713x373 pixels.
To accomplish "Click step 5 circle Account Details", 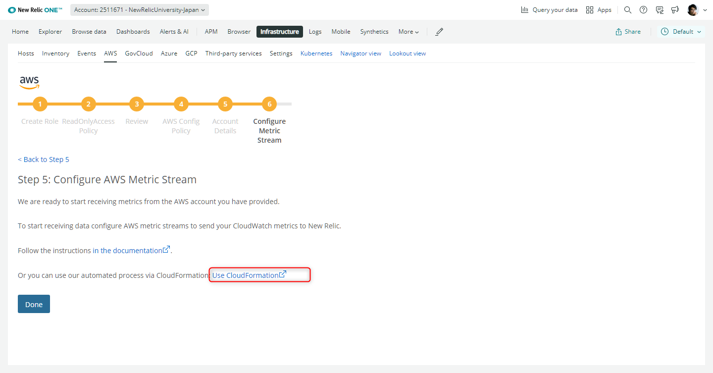I will pyautogui.click(x=225, y=104).
